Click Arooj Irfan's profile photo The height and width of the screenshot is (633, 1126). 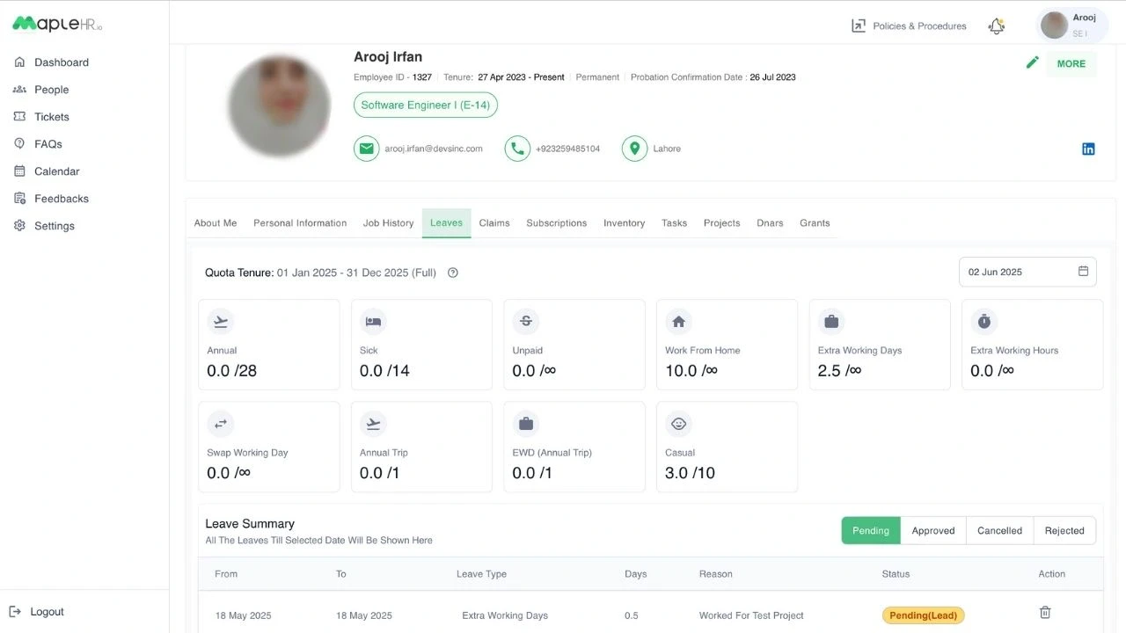pos(279,105)
